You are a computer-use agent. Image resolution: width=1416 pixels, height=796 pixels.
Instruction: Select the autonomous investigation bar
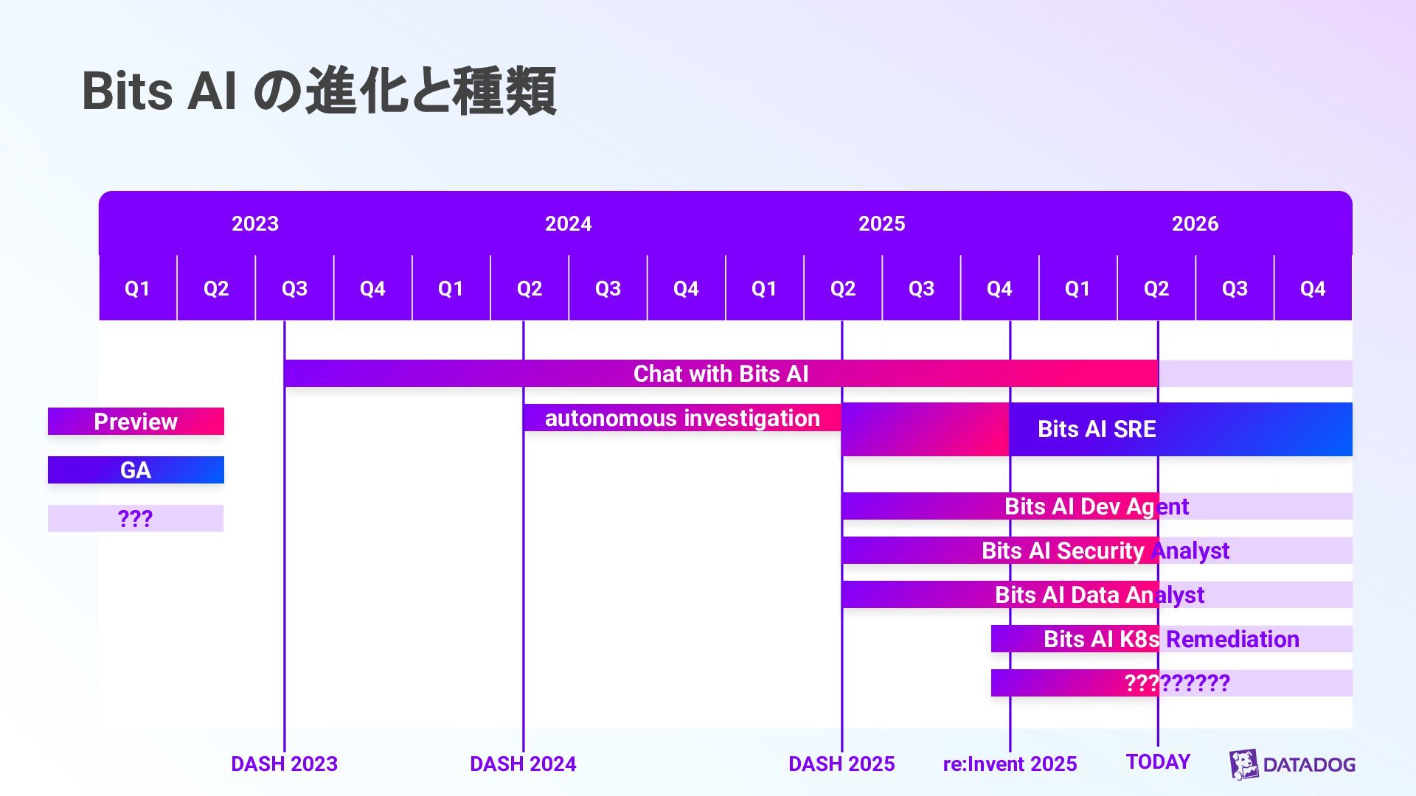(x=681, y=418)
